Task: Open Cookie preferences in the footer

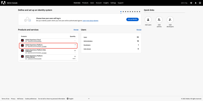Action: (x=31, y=99)
